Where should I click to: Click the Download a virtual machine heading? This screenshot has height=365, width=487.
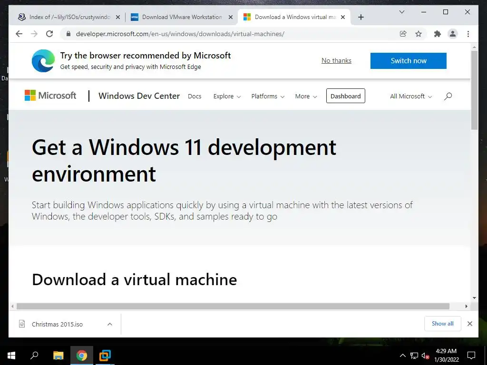134,279
